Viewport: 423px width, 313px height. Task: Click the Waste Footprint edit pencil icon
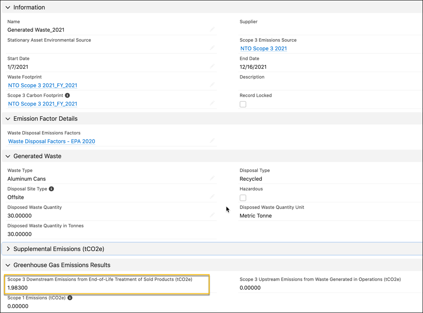(x=212, y=85)
